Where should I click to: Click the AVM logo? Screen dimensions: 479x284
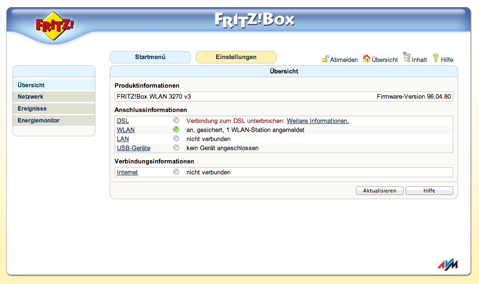[x=448, y=264]
